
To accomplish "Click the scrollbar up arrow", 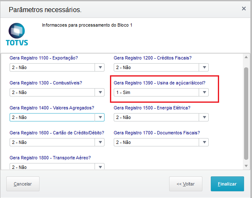I will tap(246, 57).
